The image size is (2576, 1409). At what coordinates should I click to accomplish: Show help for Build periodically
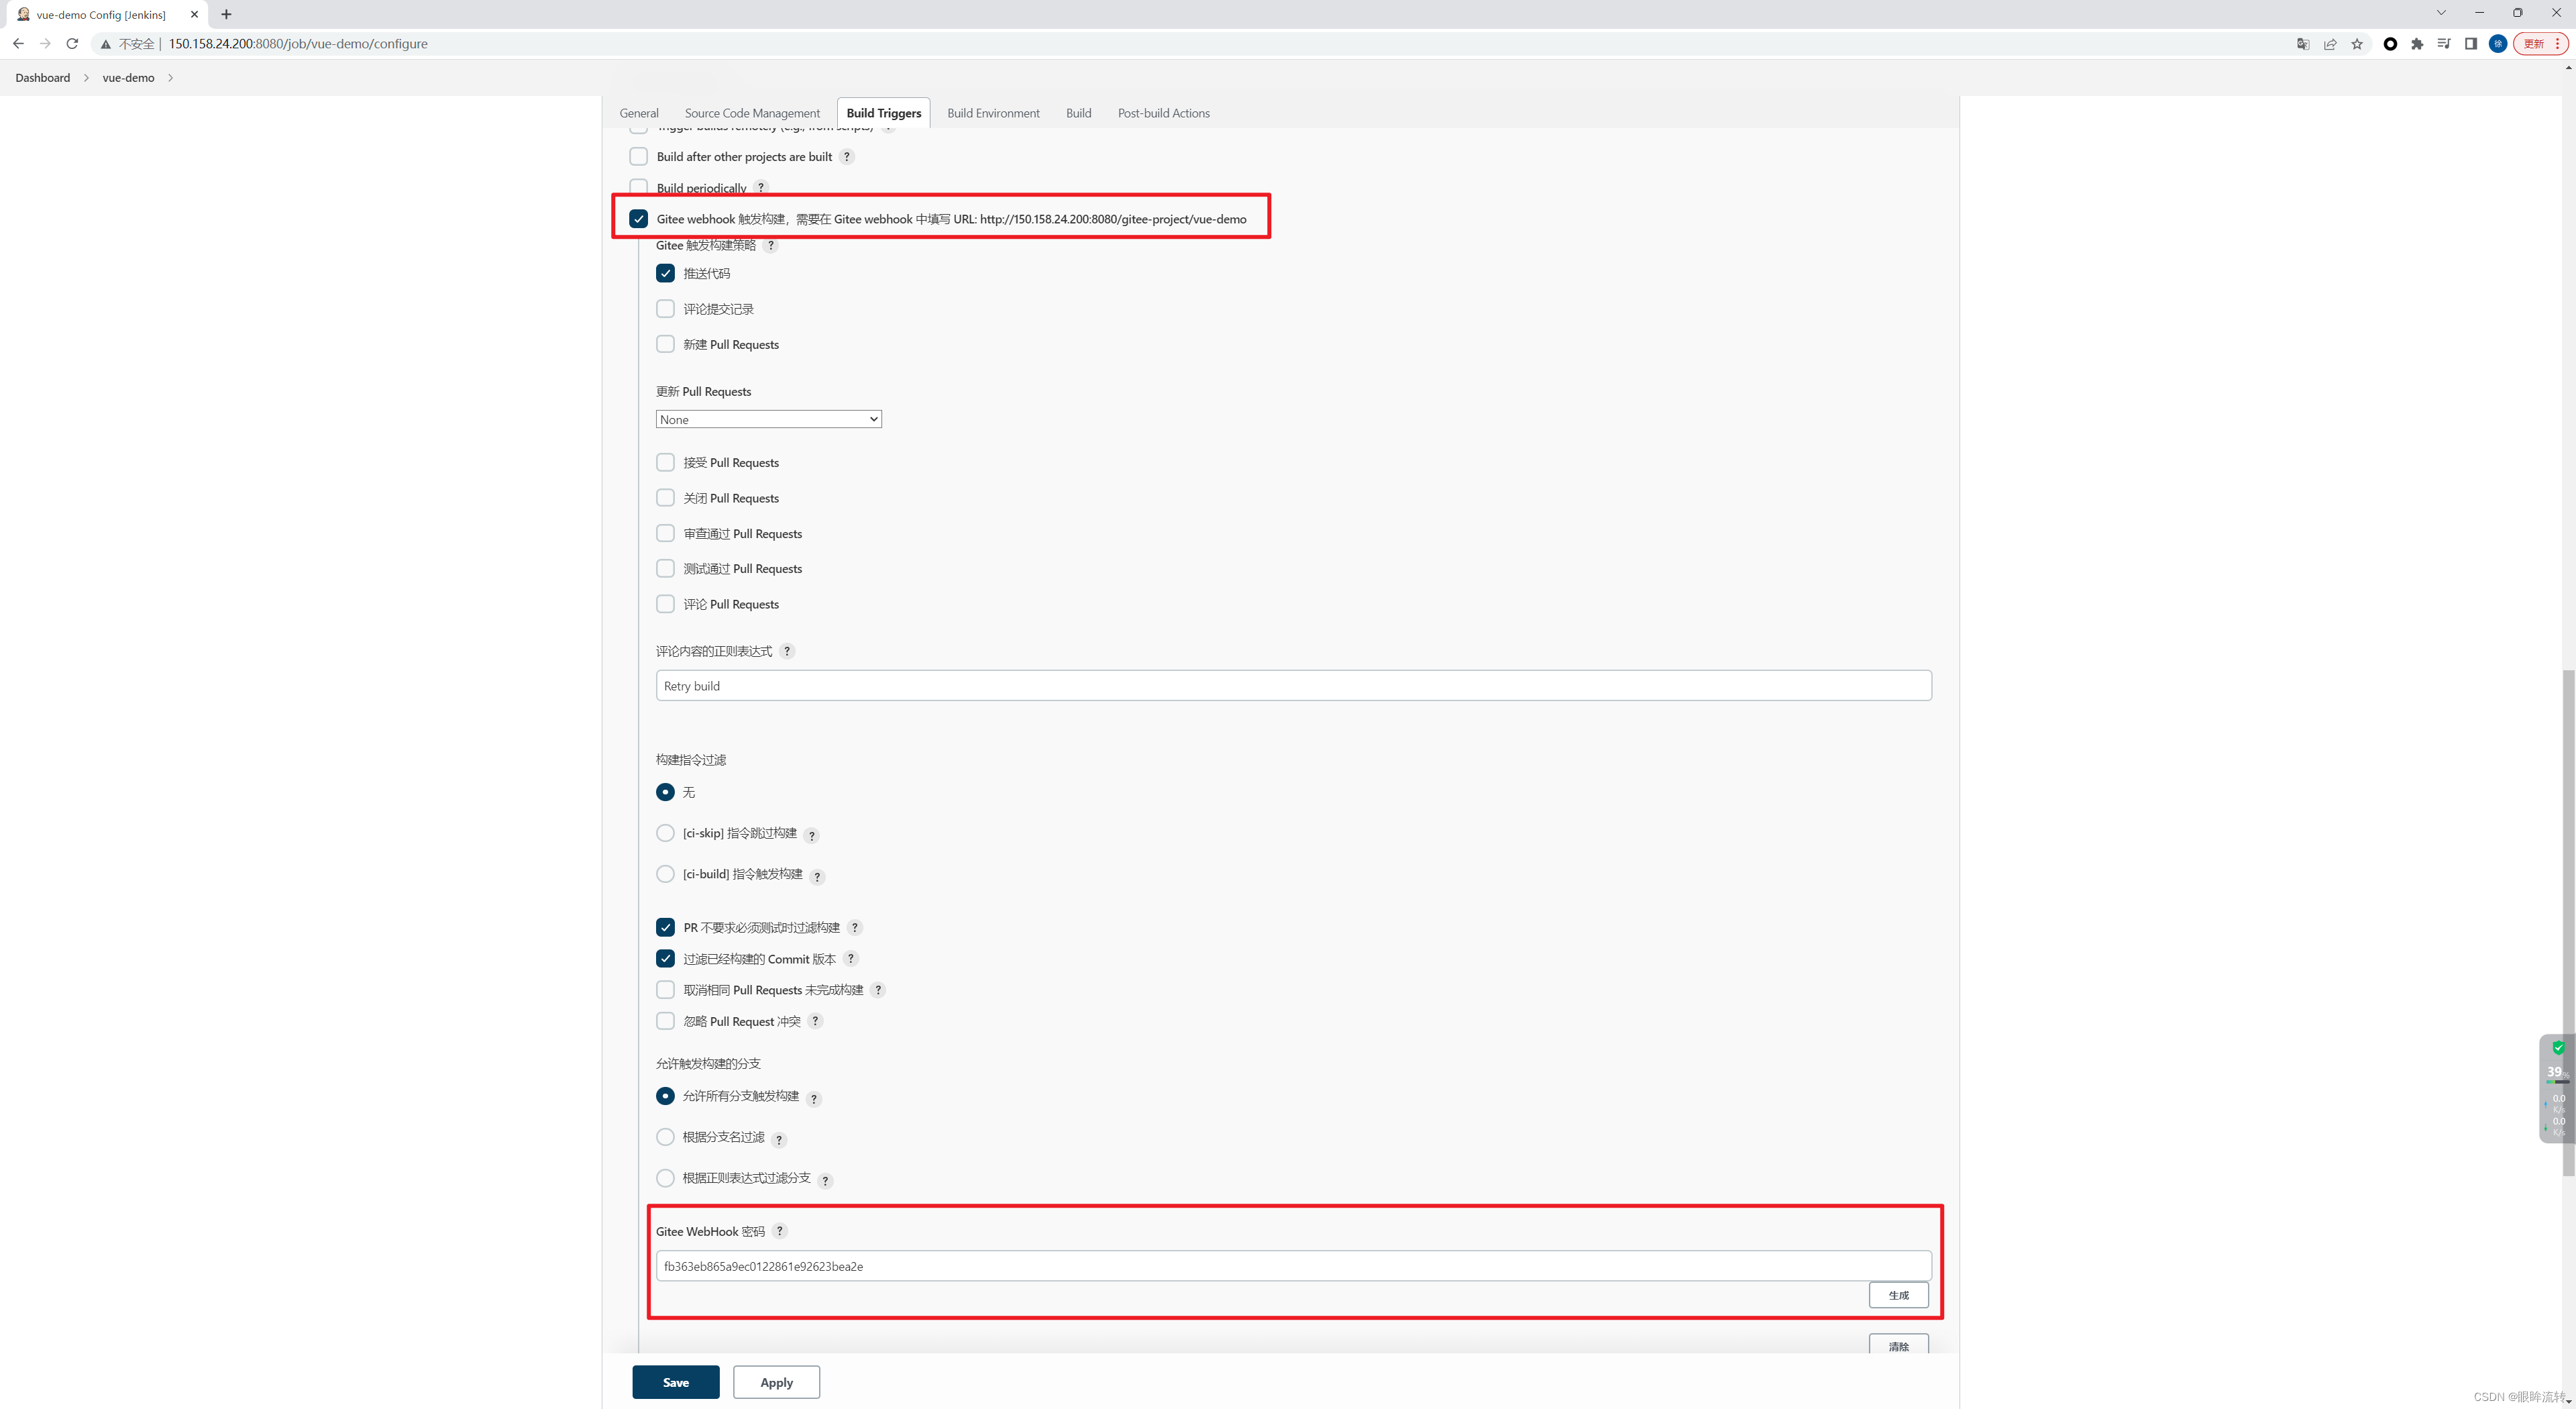[x=761, y=187]
